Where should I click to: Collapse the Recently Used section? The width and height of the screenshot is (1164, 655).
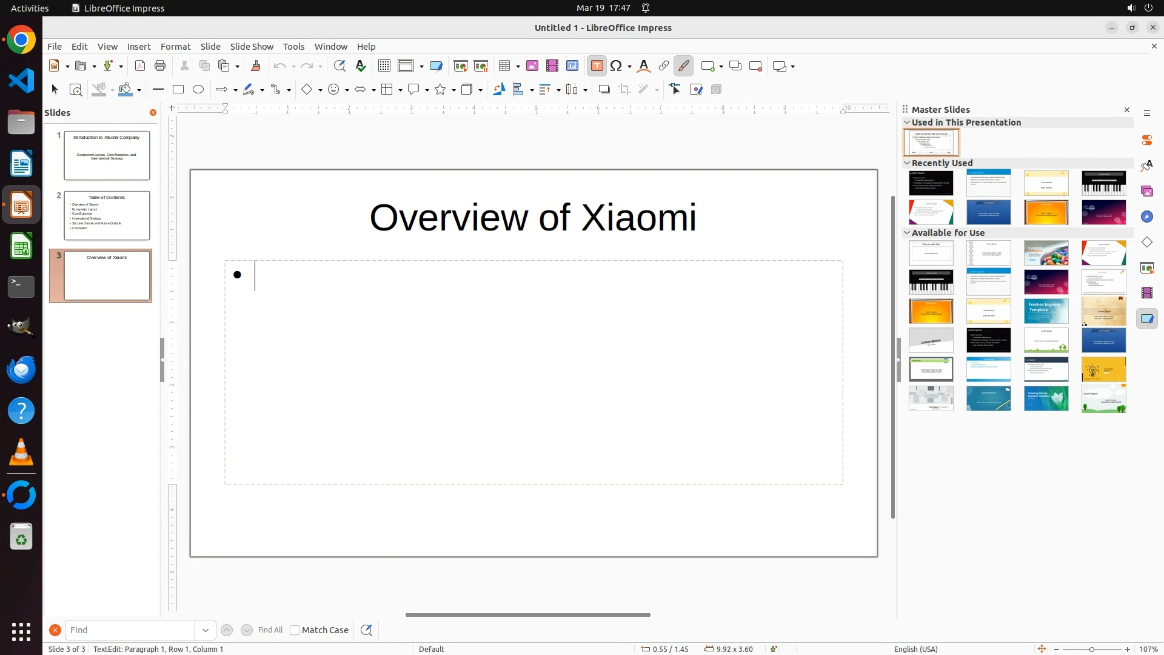point(907,163)
